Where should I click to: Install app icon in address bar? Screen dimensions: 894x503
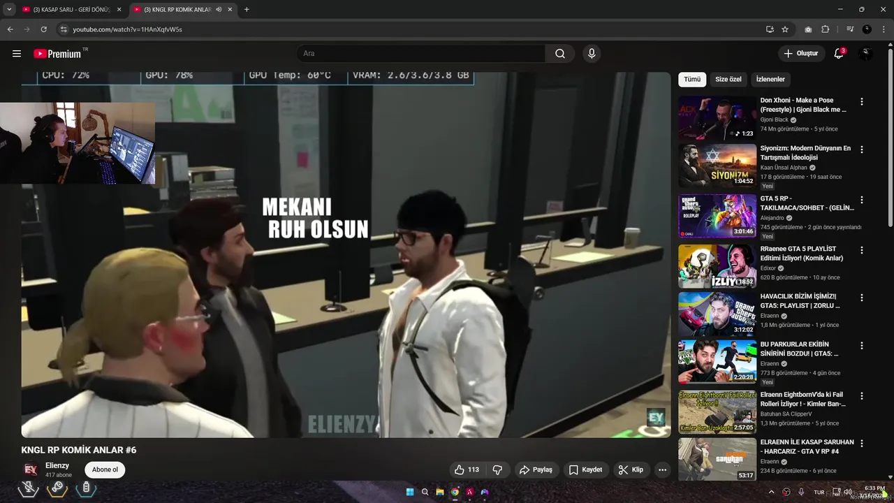(x=770, y=29)
